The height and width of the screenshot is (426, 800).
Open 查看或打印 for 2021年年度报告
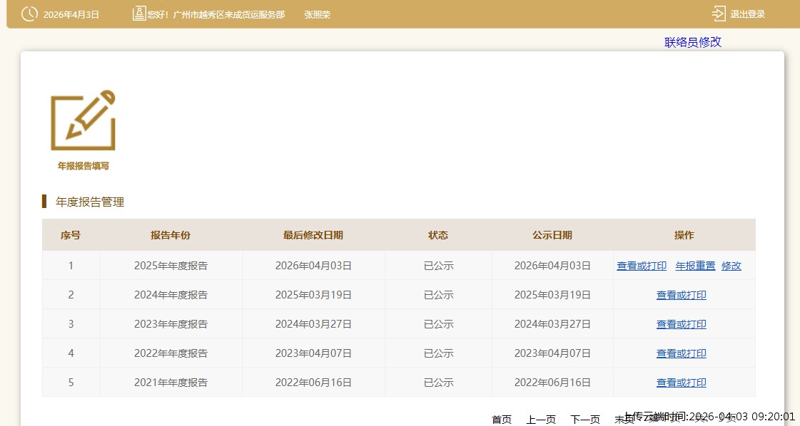(x=681, y=383)
